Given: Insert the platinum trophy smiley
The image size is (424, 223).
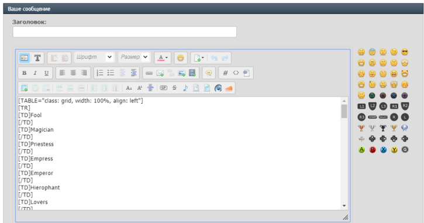Looking at the screenshot, I should (405, 128).
